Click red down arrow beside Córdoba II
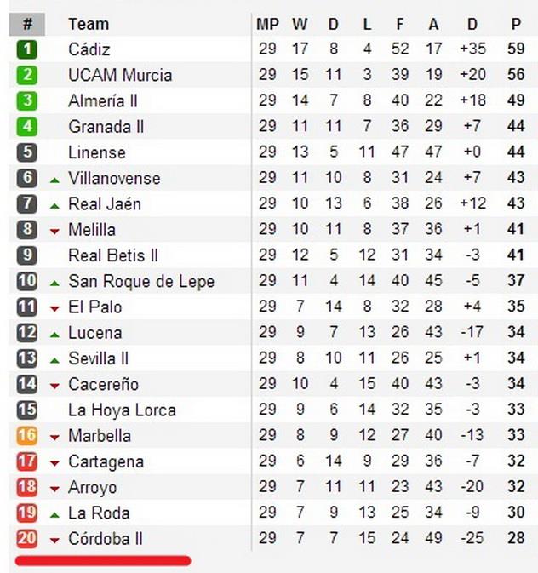 tap(54, 540)
